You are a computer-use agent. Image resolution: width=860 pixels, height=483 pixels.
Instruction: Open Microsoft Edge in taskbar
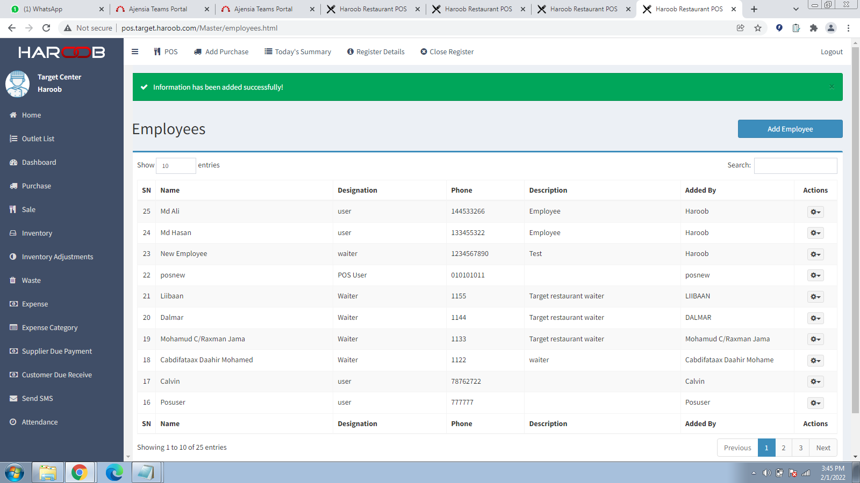point(114,473)
